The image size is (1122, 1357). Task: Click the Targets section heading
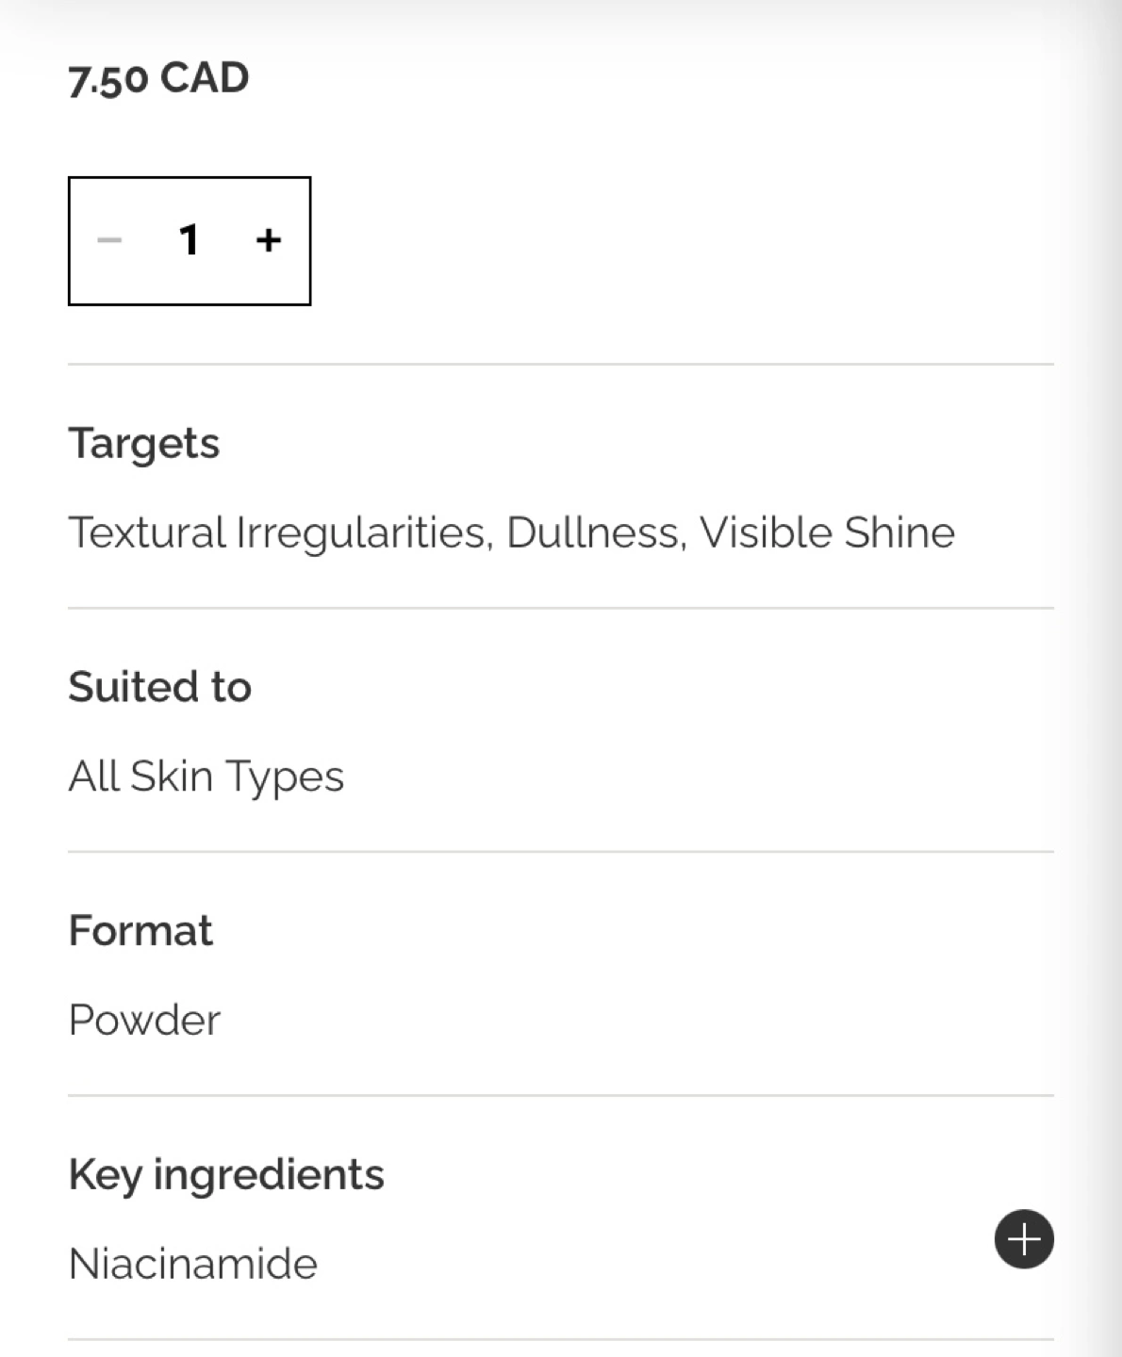[x=144, y=443]
